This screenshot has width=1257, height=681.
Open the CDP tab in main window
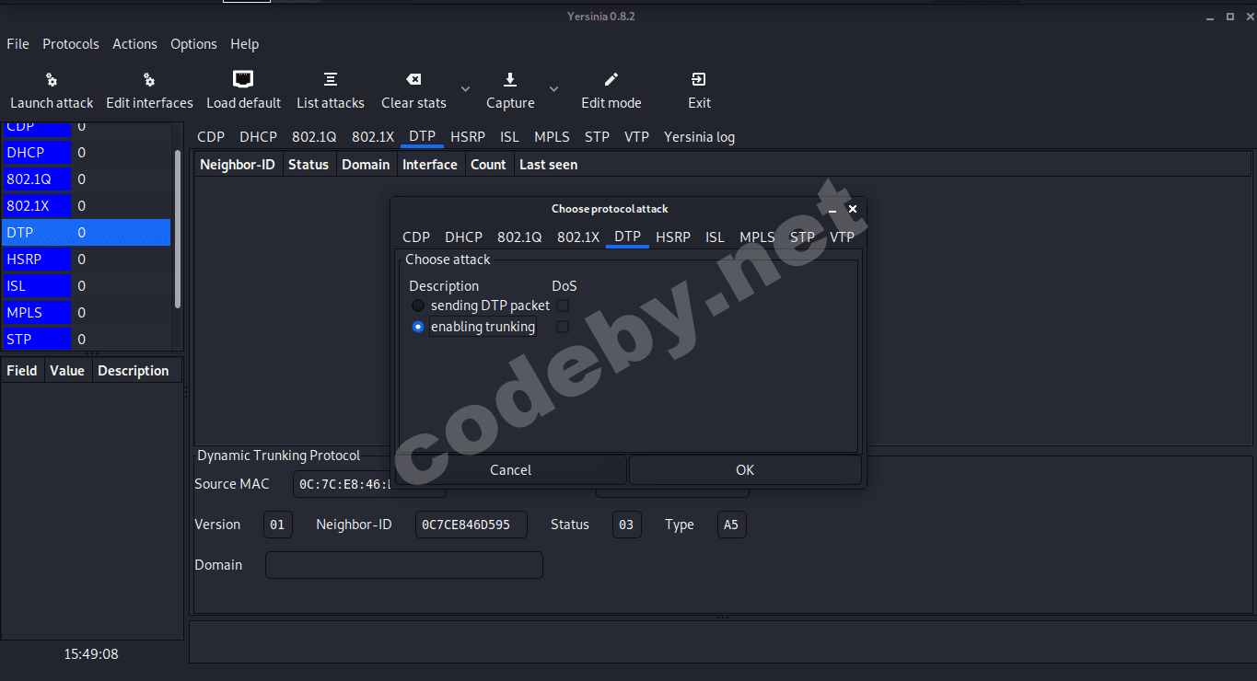pos(211,137)
